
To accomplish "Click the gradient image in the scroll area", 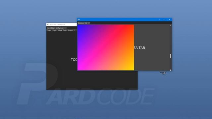I will point(106,47).
